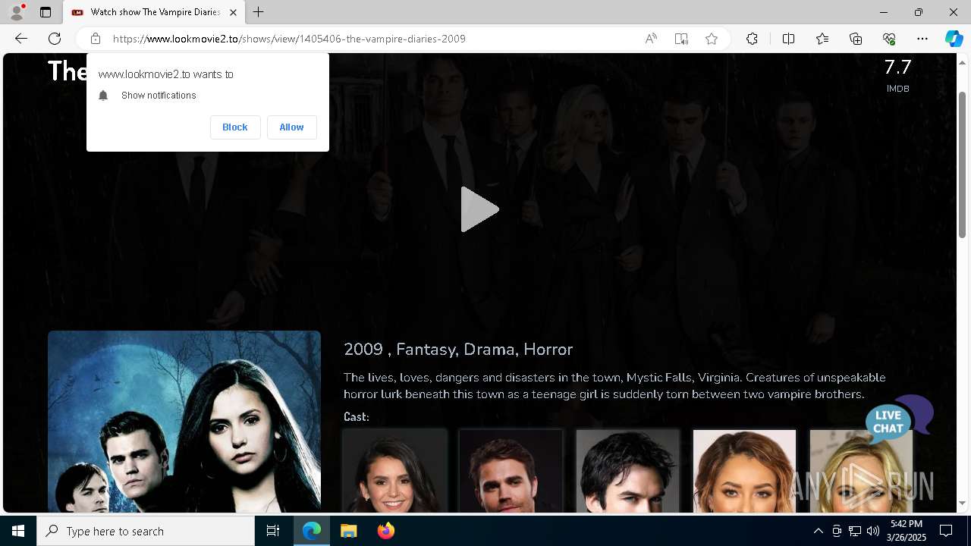Screen dimensions: 971x546
Task: Enter Immersive Reader mode
Action: coord(681,39)
